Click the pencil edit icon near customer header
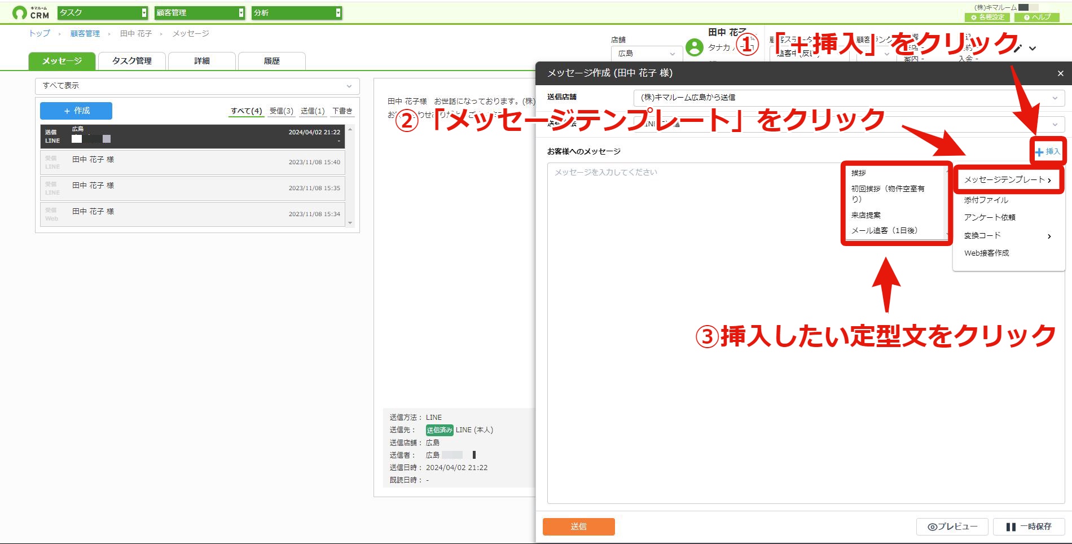This screenshot has height=544, width=1072. pyautogui.click(x=1017, y=49)
